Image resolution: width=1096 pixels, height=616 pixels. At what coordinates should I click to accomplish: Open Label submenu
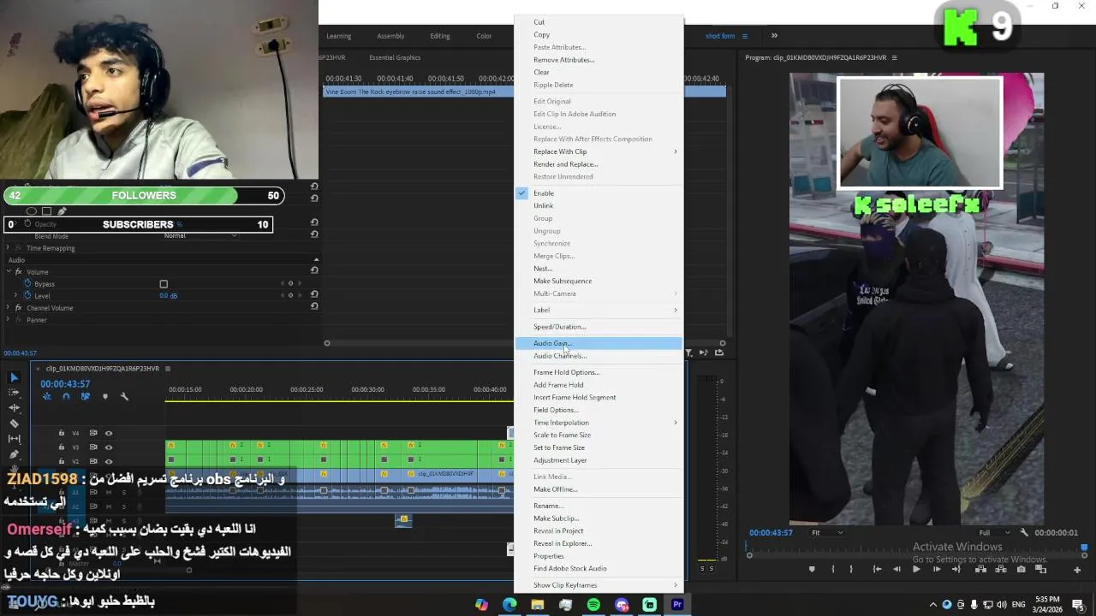click(x=599, y=310)
